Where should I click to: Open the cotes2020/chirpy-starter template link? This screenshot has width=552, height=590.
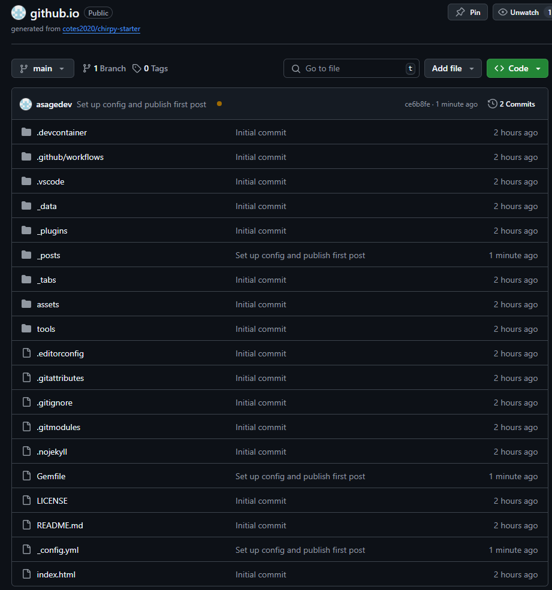point(101,29)
